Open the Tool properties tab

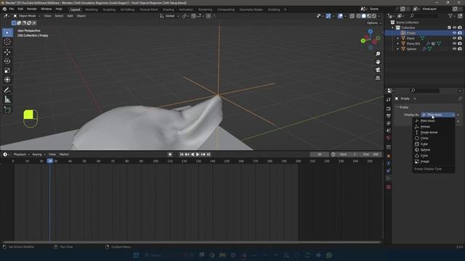pos(389,100)
